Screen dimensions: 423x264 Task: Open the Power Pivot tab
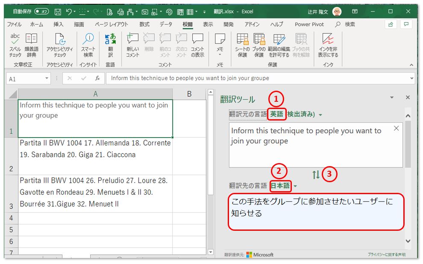click(309, 24)
